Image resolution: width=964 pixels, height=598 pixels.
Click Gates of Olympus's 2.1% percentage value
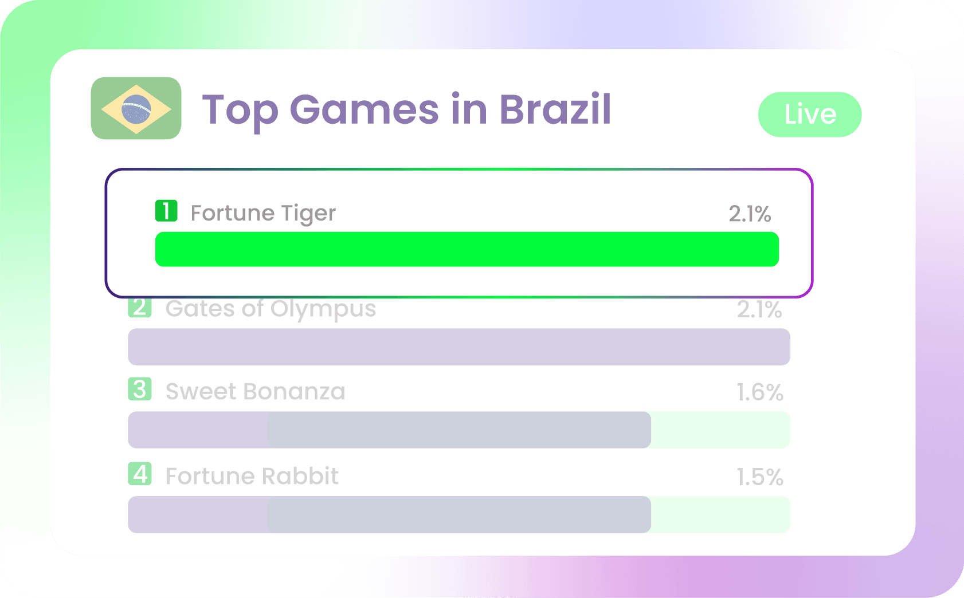coord(759,310)
